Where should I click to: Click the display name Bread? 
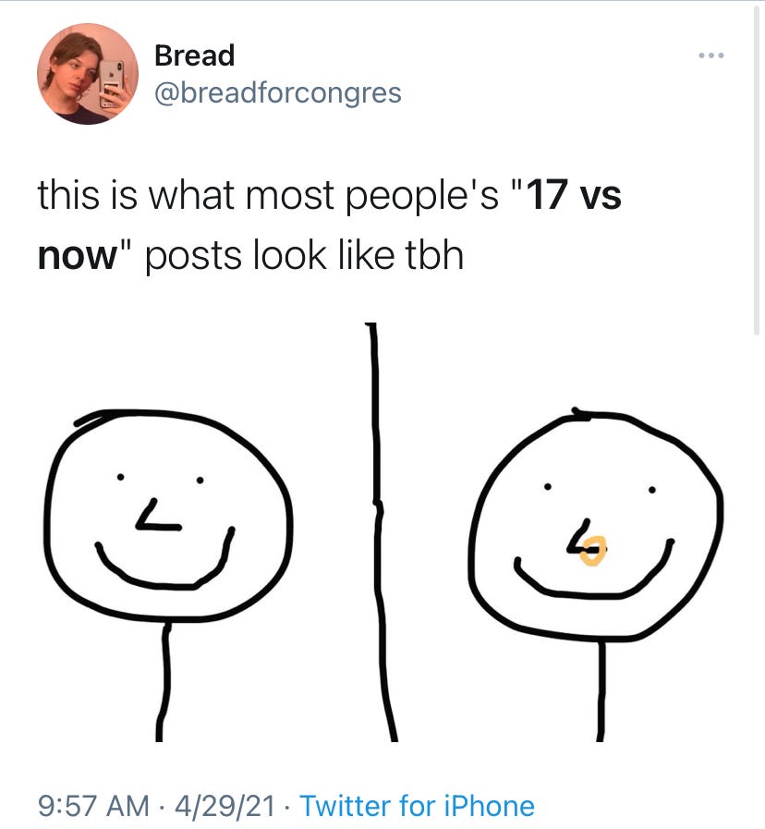(x=195, y=55)
